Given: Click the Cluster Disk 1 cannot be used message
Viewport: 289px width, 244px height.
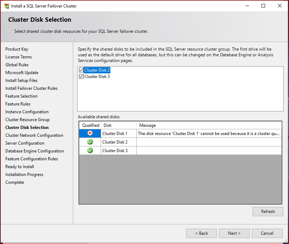Looking at the screenshot, I should coord(209,133).
